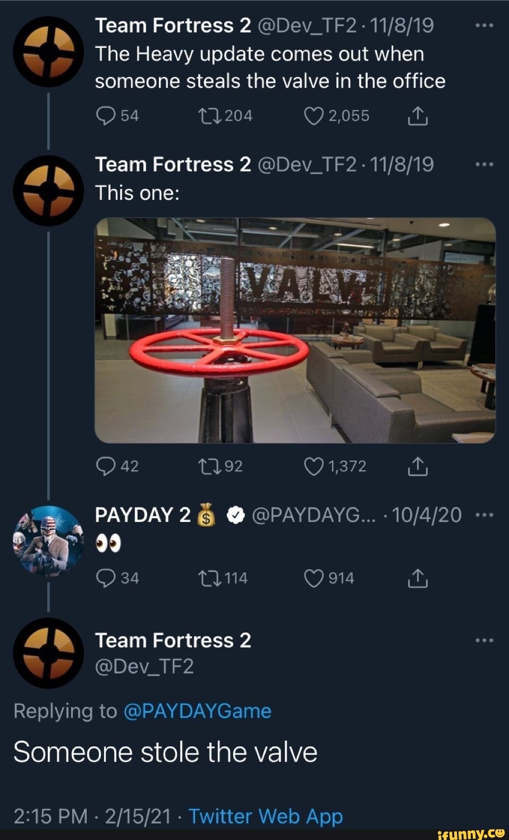This screenshot has height=840, width=509.
Task: Open the more options menu on the valve photo tweet
Action: click(x=485, y=164)
